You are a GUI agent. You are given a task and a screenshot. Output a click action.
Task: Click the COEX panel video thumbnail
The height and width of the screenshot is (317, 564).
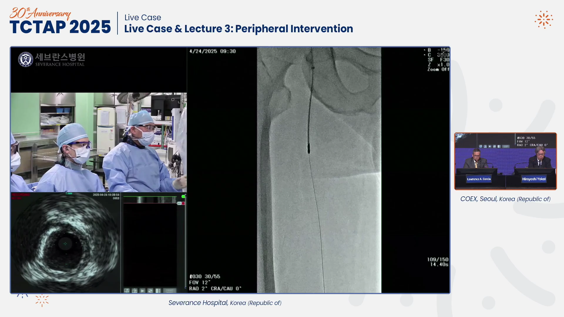[x=506, y=161]
